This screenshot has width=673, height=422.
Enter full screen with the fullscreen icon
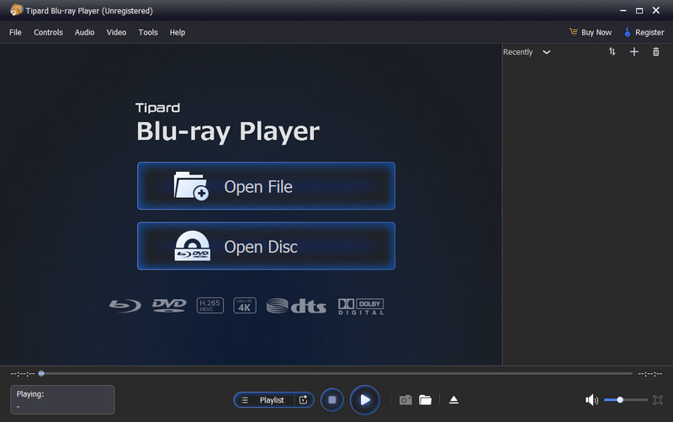pos(658,400)
